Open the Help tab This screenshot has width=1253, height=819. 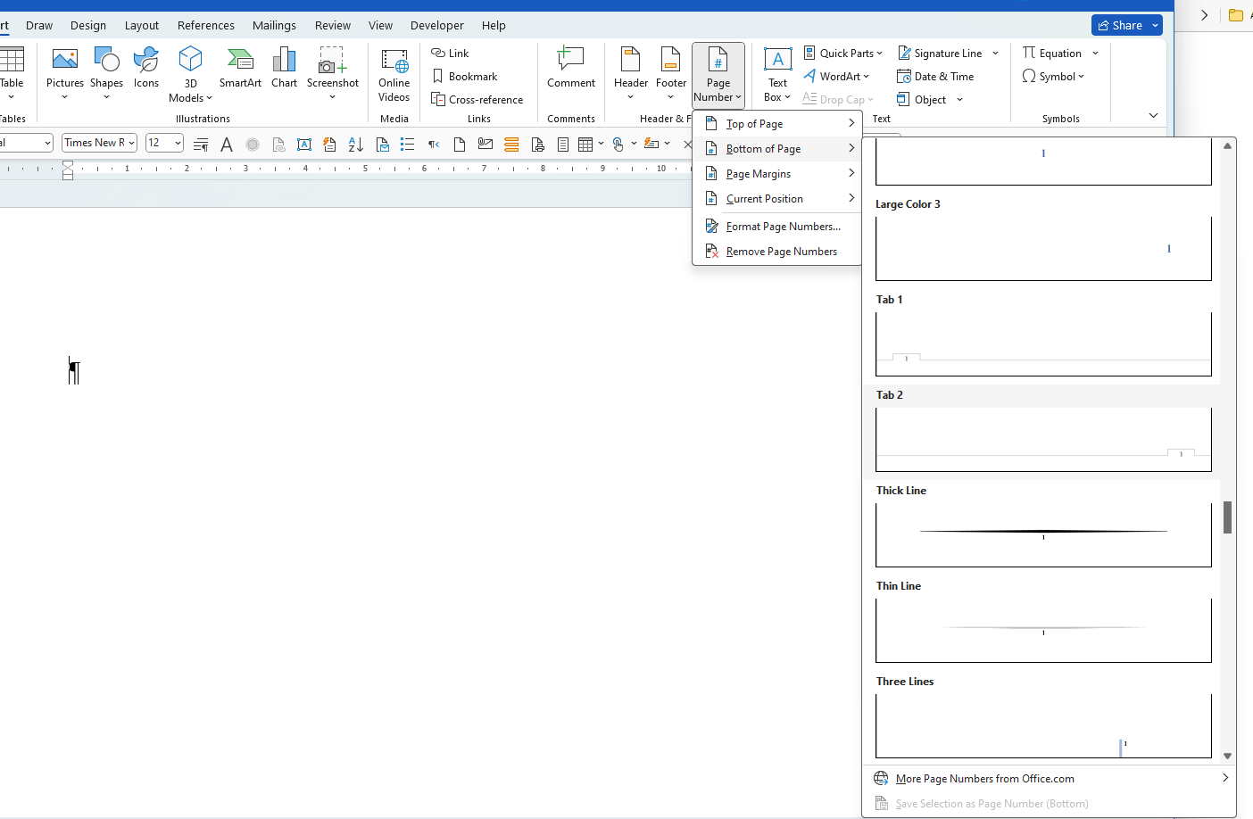tap(494, 25)
